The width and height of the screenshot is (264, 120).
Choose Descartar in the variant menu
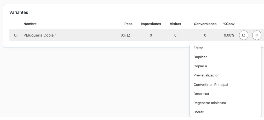(201, 94)
